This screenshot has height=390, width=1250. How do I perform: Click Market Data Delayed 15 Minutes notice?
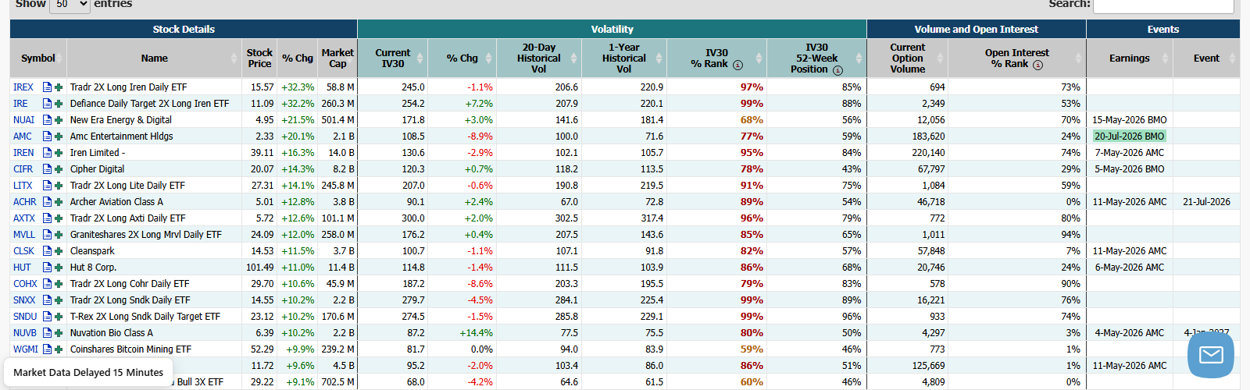pyautogui.click(x=88, y=373)
